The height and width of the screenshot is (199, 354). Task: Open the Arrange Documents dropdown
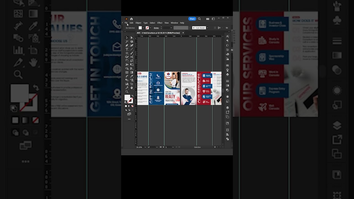pyautogui.click(x=208, y=19)
